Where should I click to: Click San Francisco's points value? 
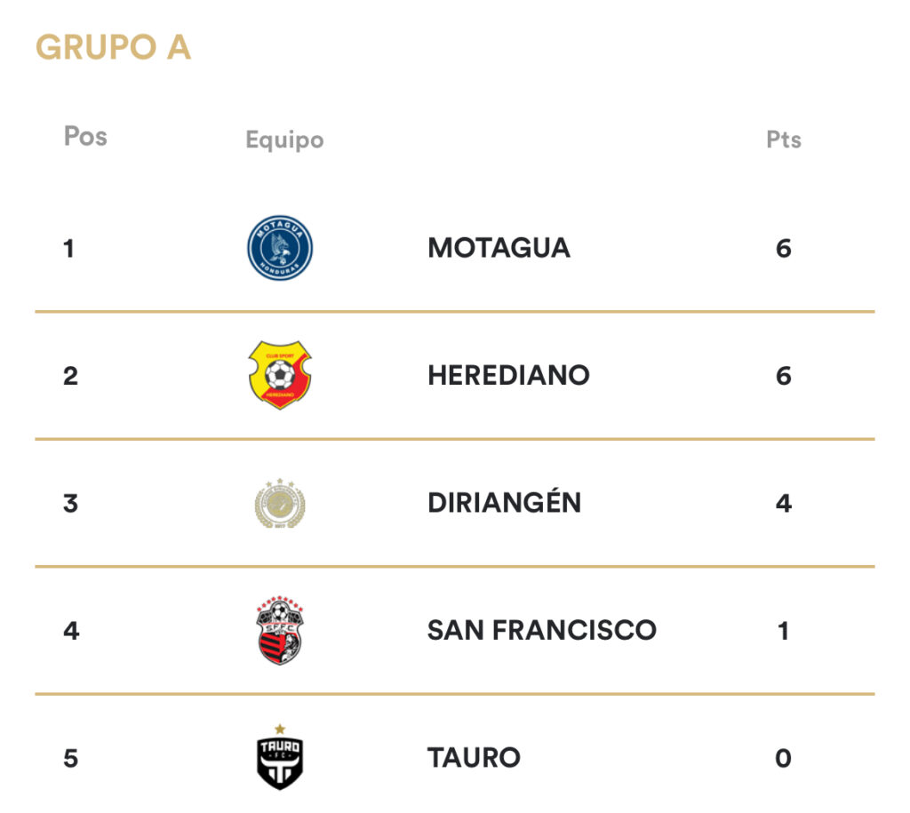click(783, 630)
